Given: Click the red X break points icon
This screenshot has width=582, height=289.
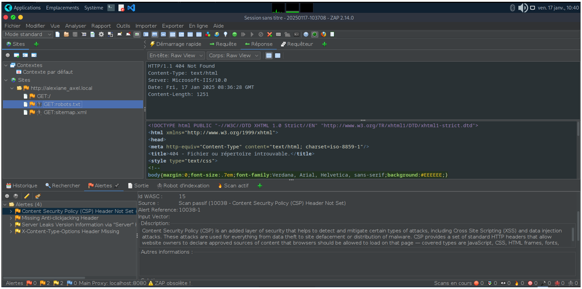Looking at the screenshot, I should pos(270,34).
